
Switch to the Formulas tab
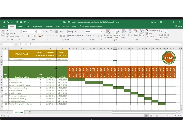[x=49, y=27]
